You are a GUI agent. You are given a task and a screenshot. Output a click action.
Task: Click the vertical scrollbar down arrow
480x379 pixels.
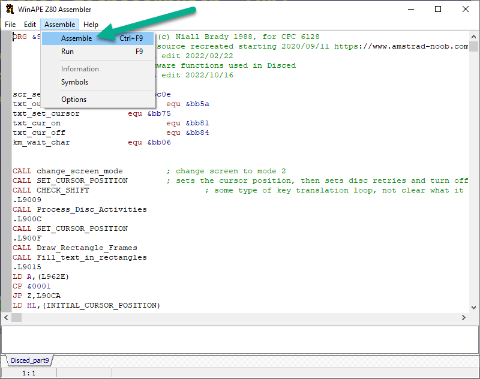473,308
